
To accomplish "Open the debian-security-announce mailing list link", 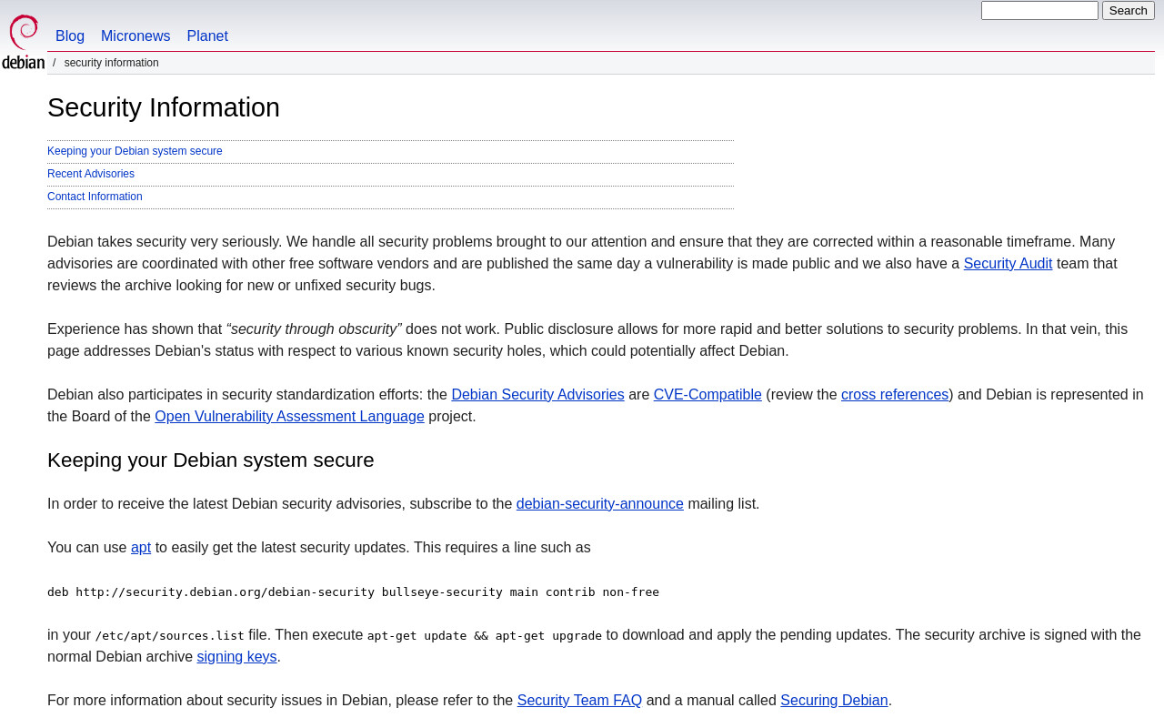I will [600, 504].
